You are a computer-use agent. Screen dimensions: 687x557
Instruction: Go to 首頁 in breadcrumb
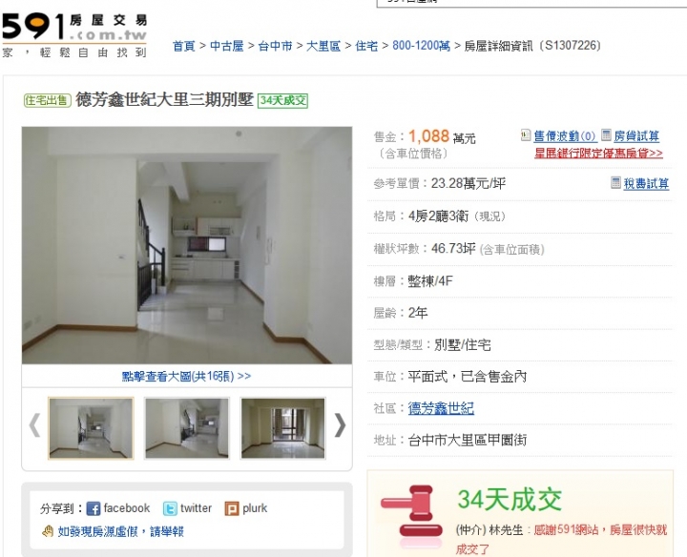184,46
